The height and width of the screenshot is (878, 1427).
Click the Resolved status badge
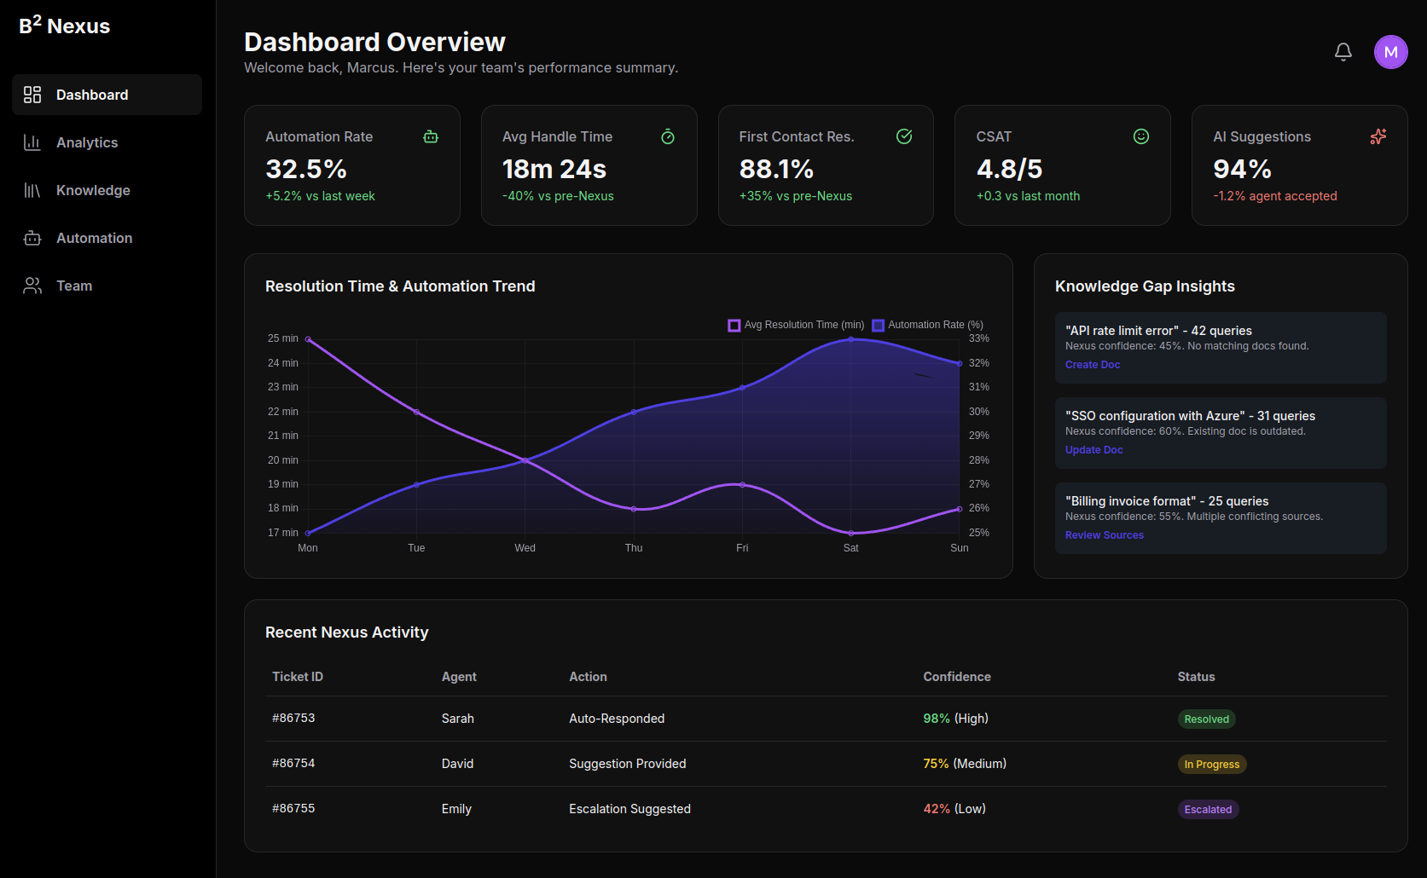pyautogui.click(x=1206, y=719)
